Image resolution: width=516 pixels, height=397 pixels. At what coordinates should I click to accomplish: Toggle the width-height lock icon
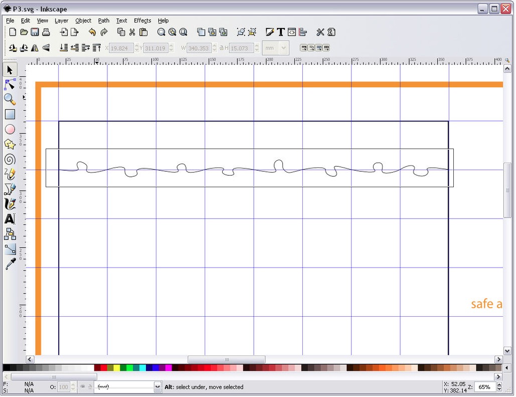coord(221,48)
